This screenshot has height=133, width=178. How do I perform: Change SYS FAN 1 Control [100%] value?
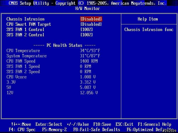[86, 30]
